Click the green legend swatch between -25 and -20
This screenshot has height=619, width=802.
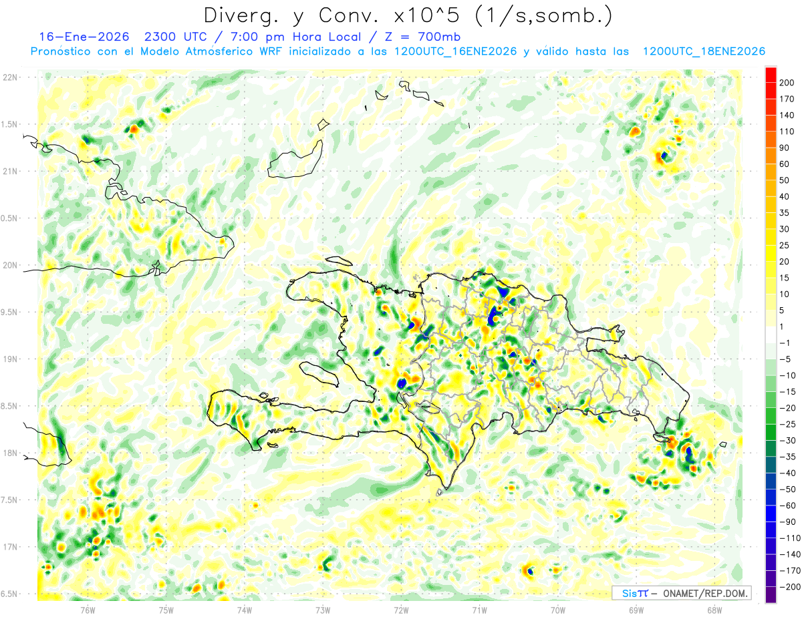tap(771, 415)
